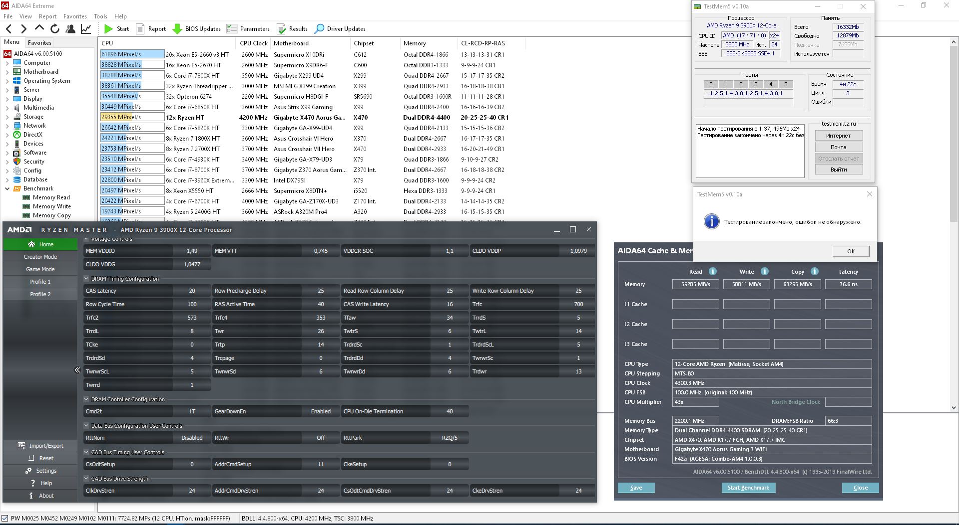This screenshot has width=959, height=525.
Task: Sort by the Motherboard column header
Action: click(x=310, y=43)
